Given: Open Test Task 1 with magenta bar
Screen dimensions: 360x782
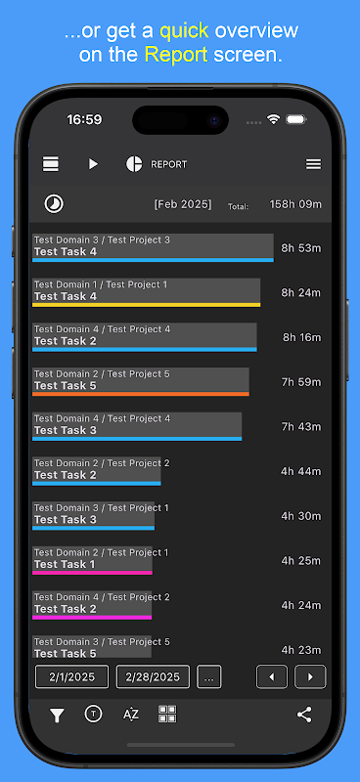Looking at the screenshot, I should pos(92,560).
